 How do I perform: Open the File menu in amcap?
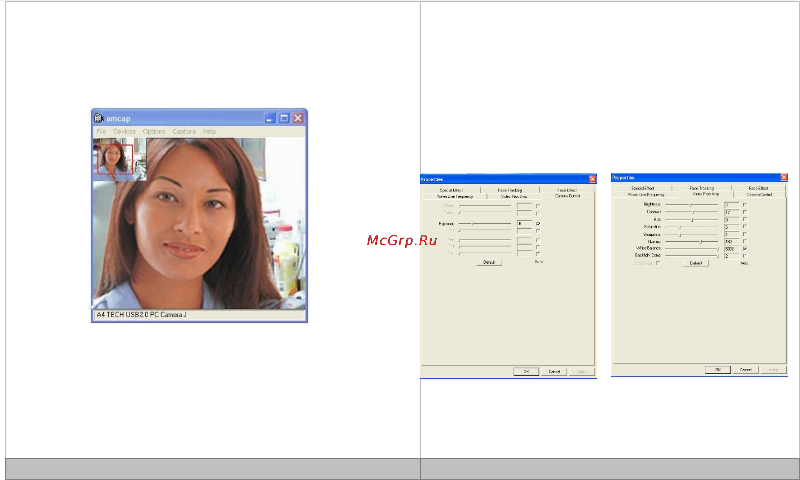point(101,131)
